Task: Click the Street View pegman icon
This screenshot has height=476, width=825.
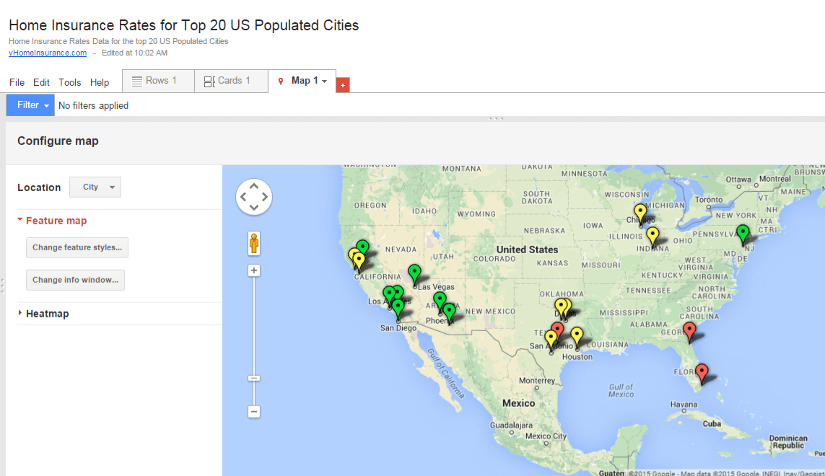Action: 254,244
